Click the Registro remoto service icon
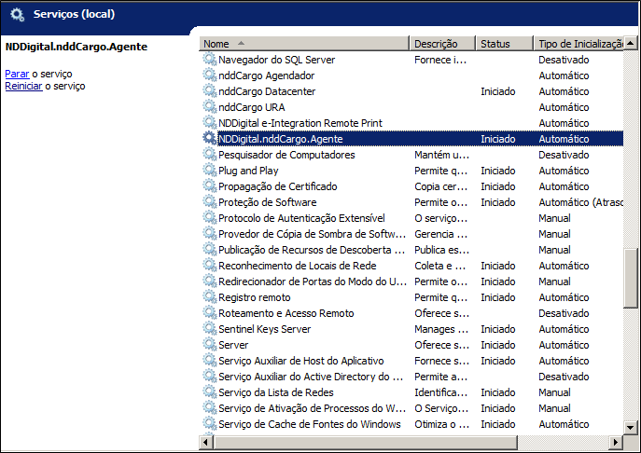Screen dimensions: 641x453 tap(209, 297)
